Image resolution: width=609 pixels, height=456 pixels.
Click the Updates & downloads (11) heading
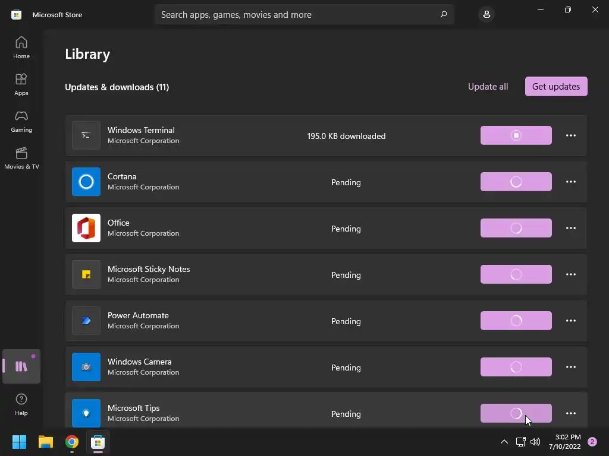pyautogui.click(x=117, y=87)
